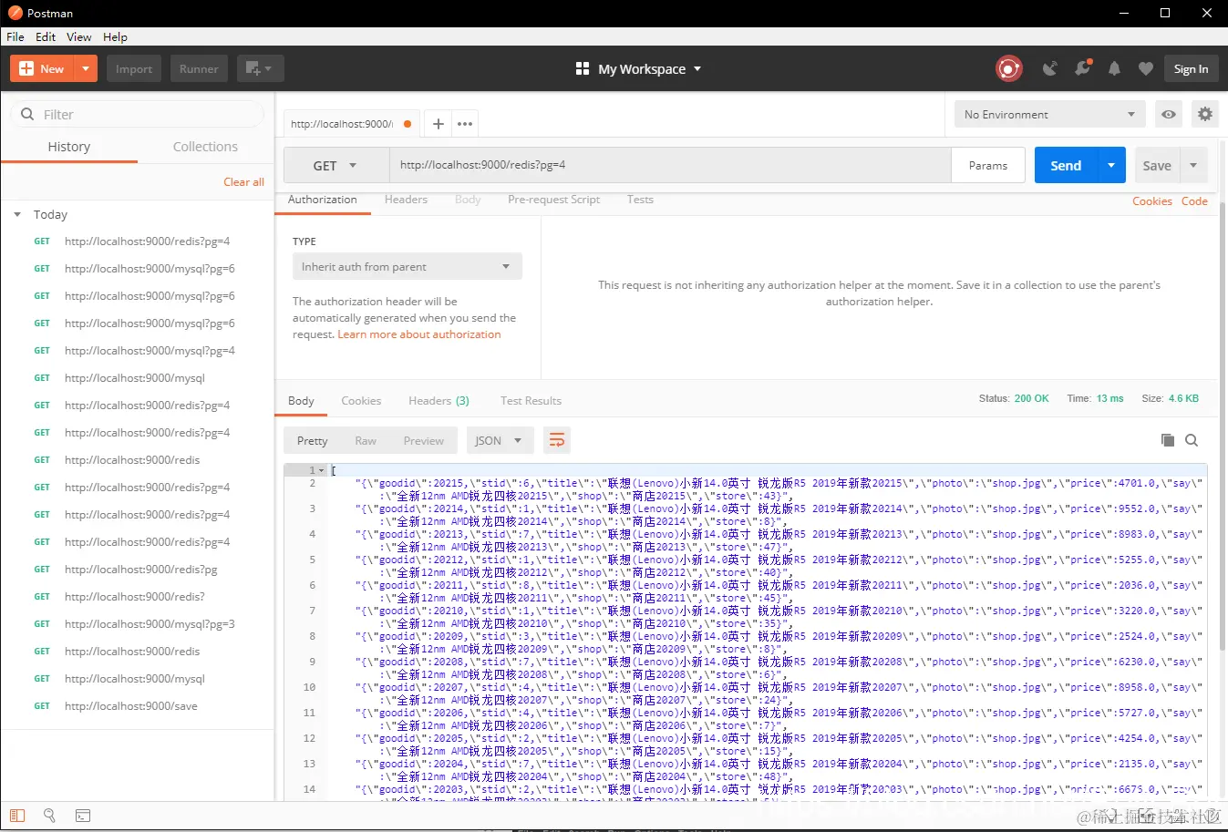
Task: Open the tab options three dots menu
Action: pyautogui.click(x=465, y=124)
